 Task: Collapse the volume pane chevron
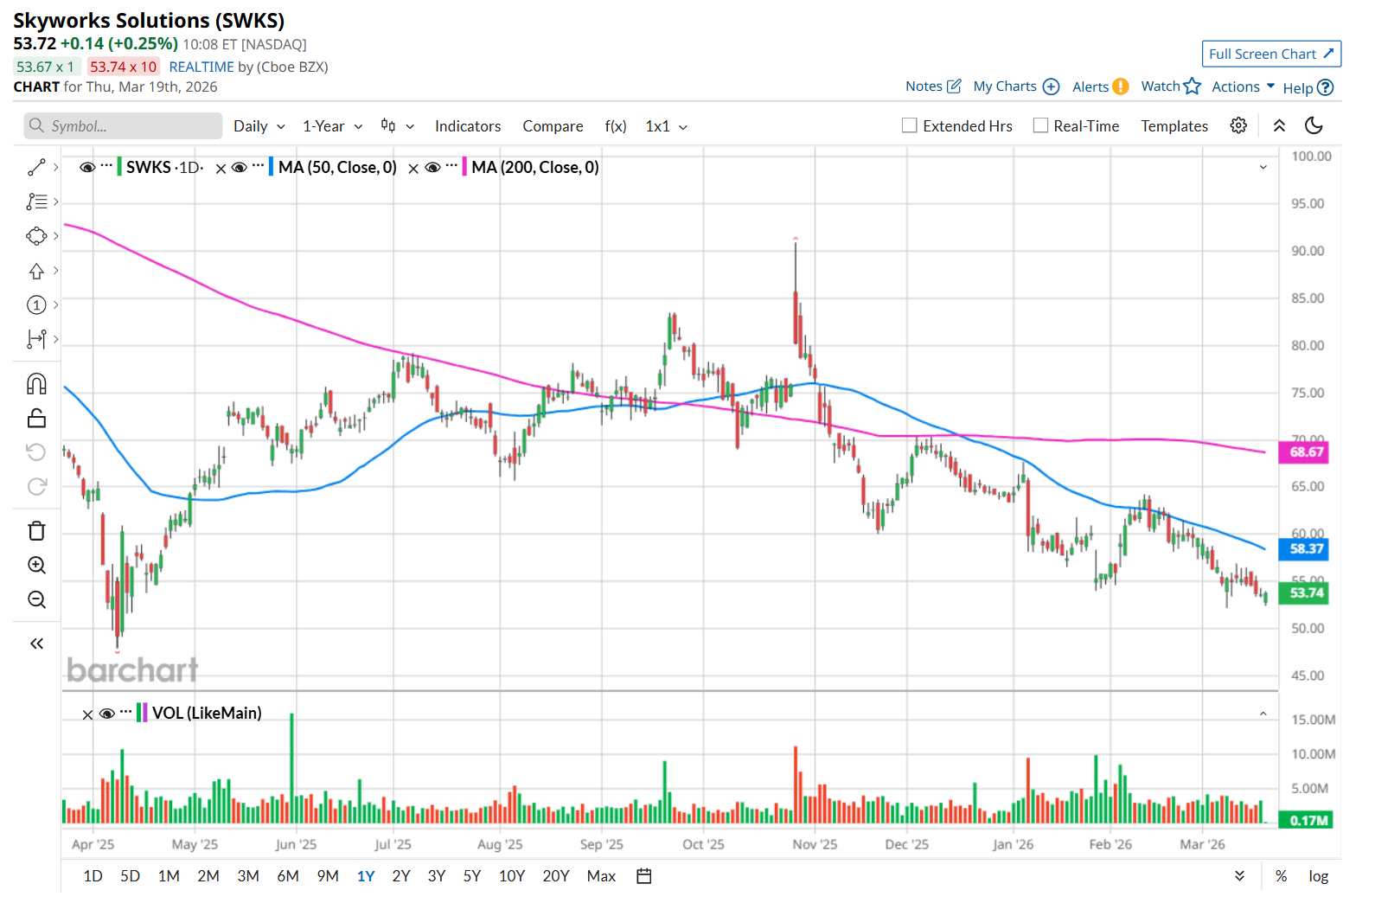coord(1263,714)
